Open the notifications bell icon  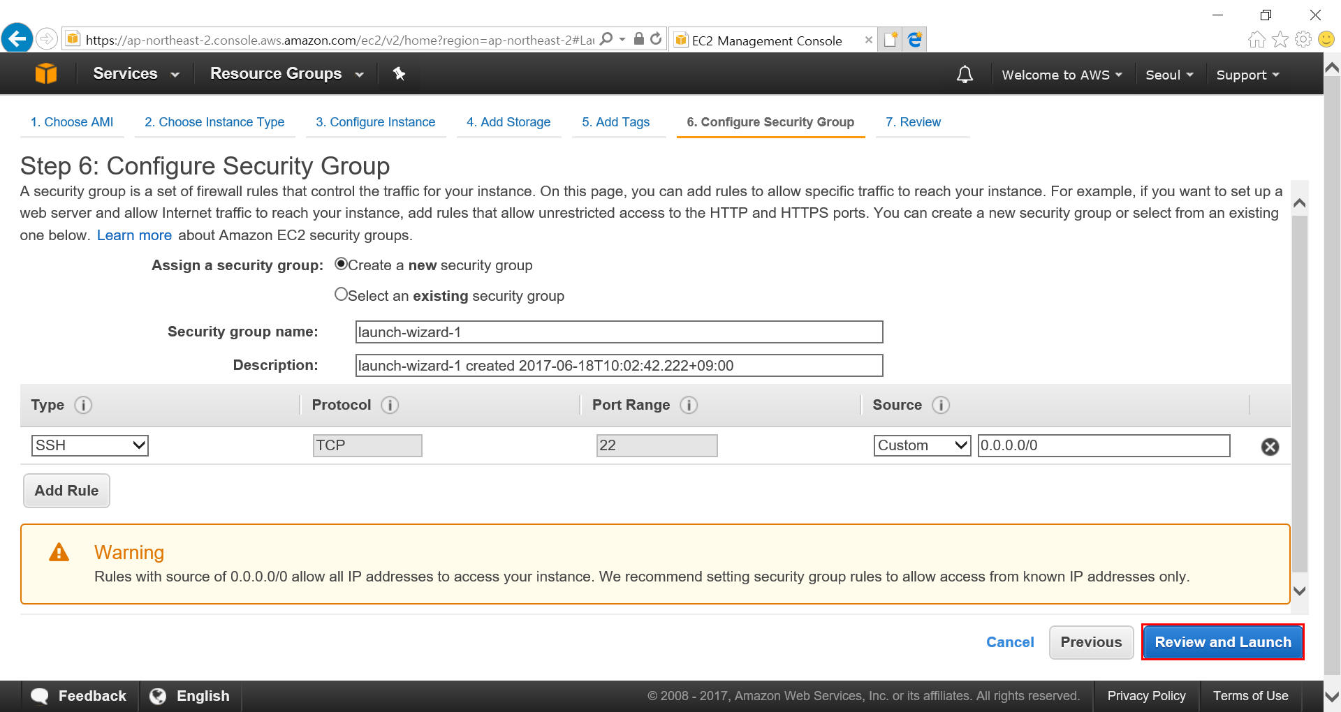tap(965, 74)
